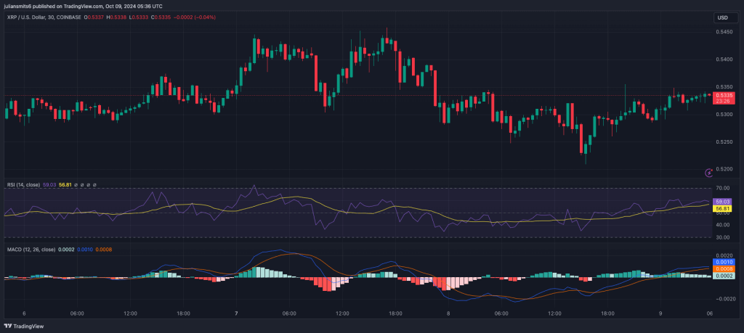This screenshot has height=333, width=744.
Task: Click the MACD histogram value 0.0002 in legend
Action: point(66,249)
